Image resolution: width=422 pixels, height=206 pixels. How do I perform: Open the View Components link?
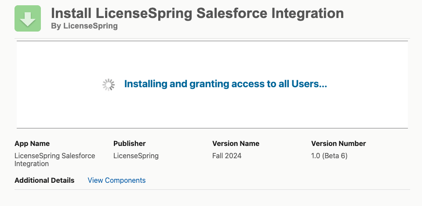[x=116, y=180]
